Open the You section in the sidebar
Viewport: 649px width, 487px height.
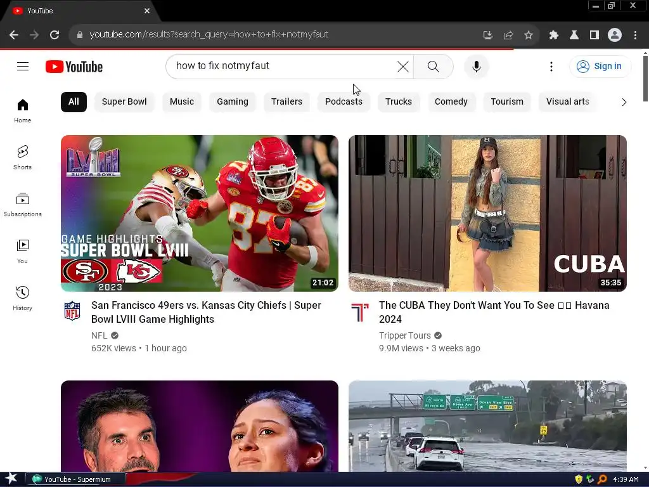22,251
